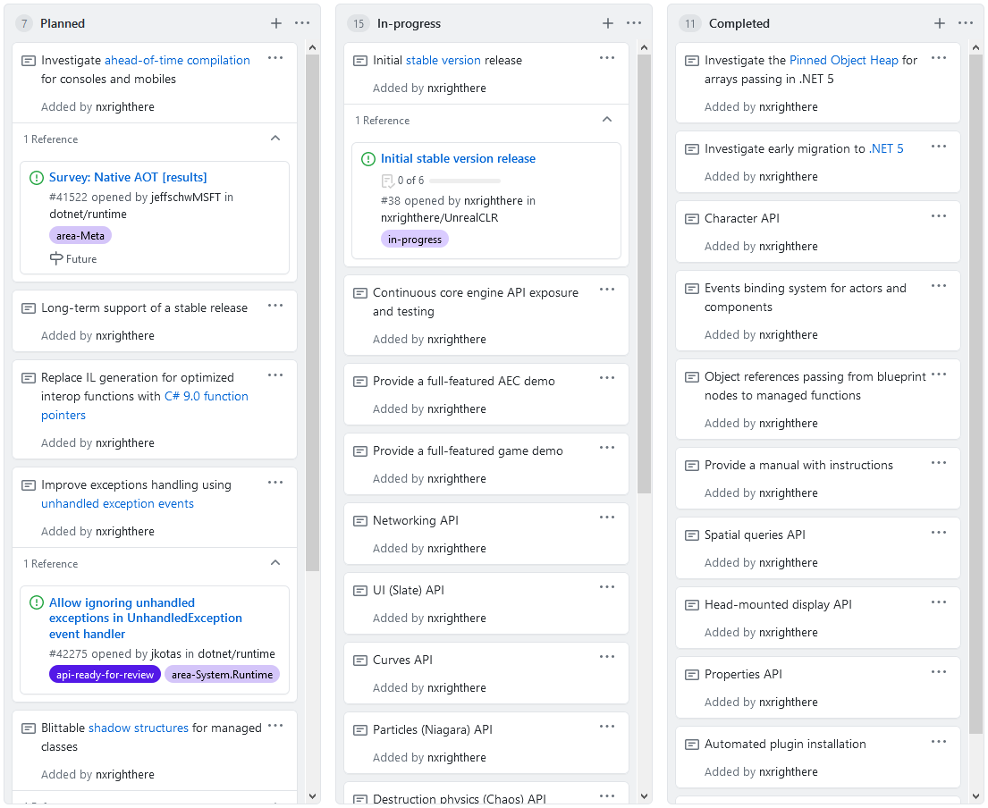The width and height of the screenshot is (988, 808).
Task: Open the ahead-of-time compilation link
Action: coord(177,61)
